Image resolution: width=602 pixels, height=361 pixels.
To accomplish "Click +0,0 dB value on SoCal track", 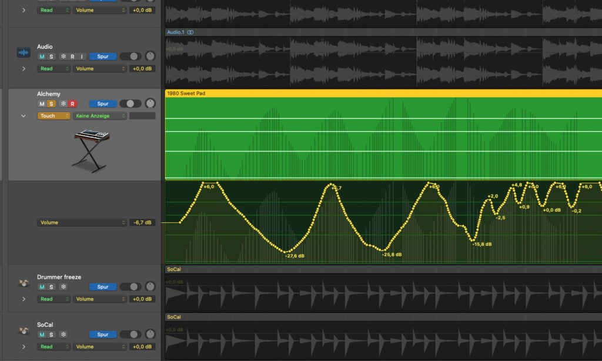I will [x=142, y=347].
